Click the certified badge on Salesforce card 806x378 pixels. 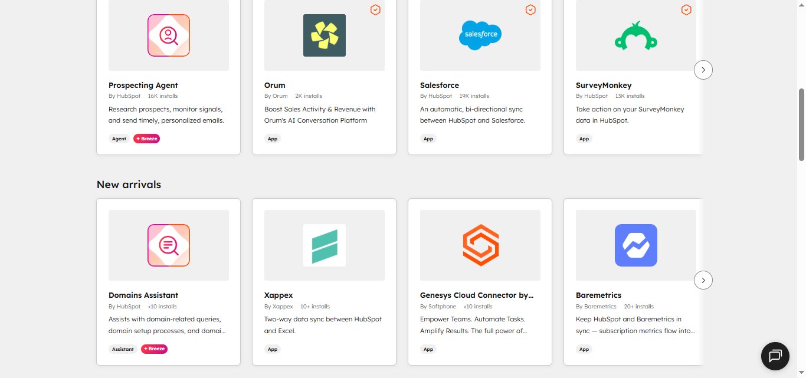tap(530, 9)
